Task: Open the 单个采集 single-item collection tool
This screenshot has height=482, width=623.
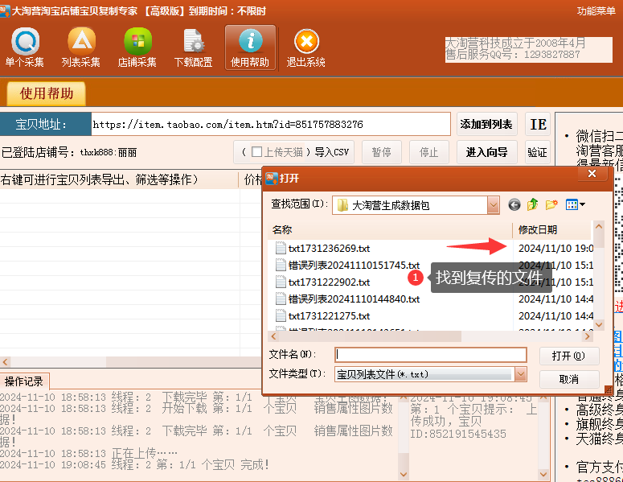Action: click(25, 47)
